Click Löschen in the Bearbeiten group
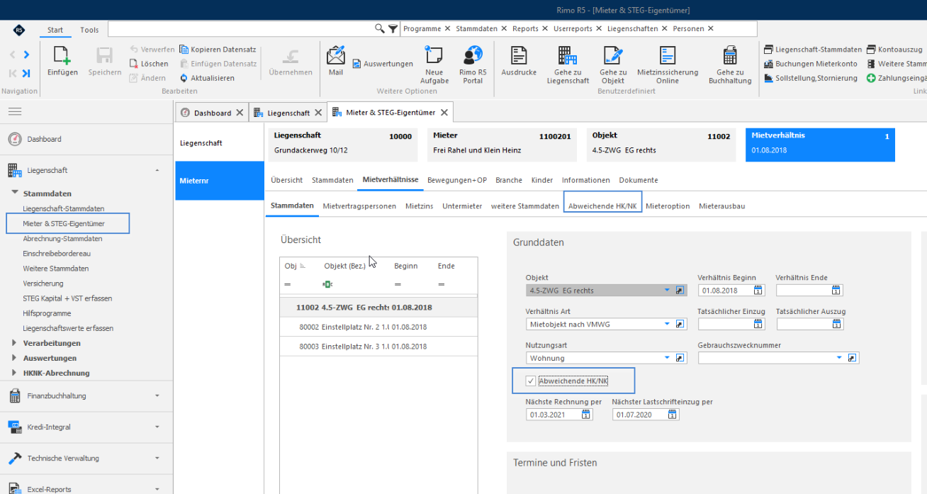 click(149, 64)
